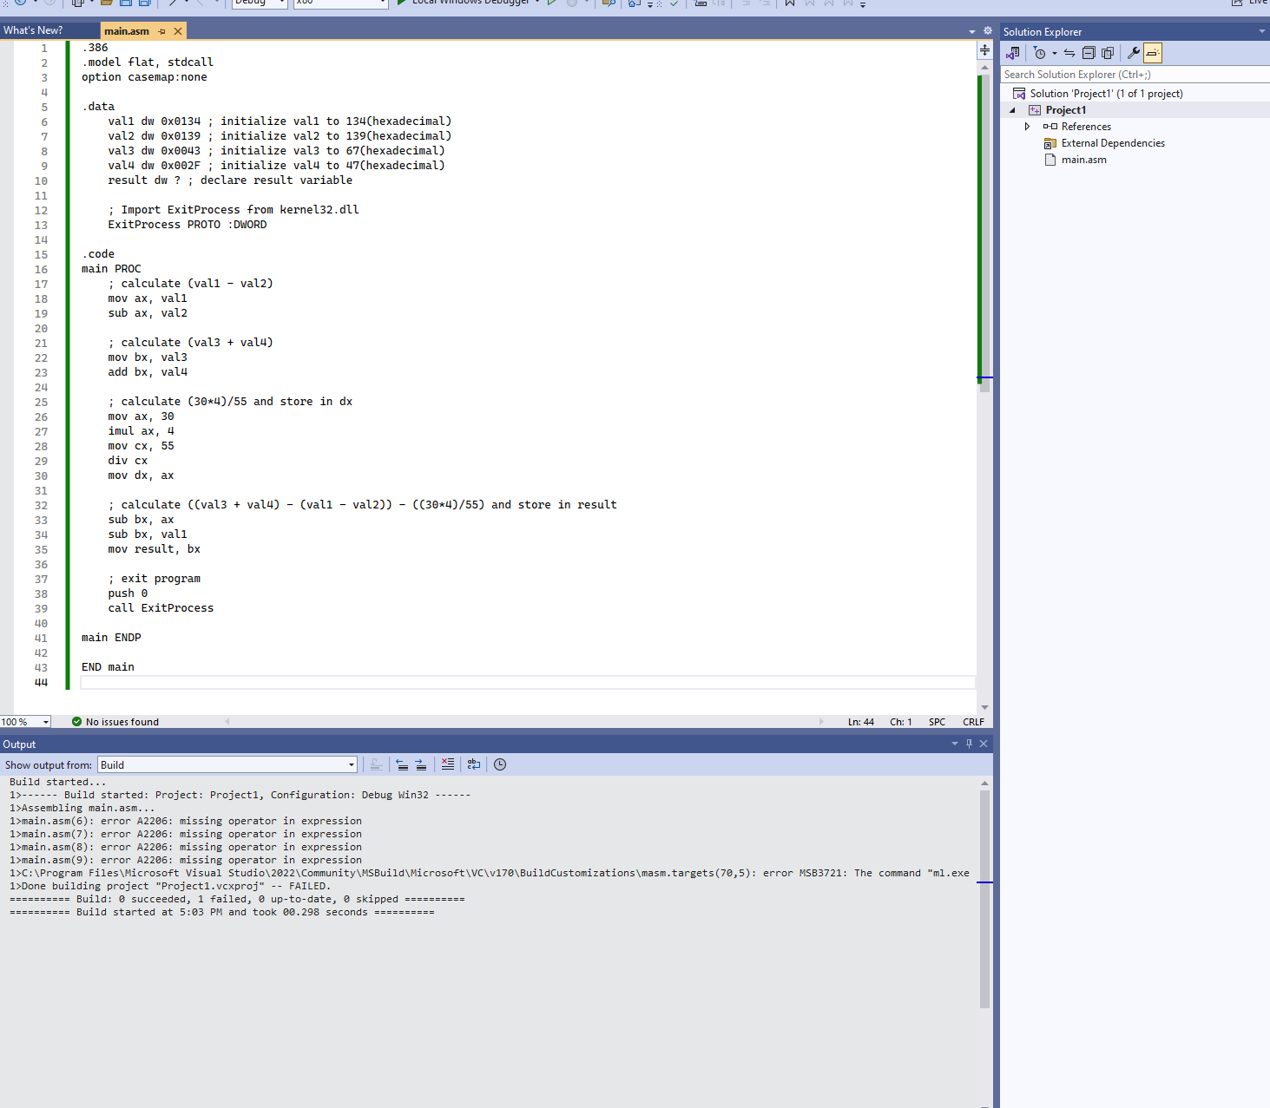The height and width of the screenshot is (1108, 1270).
Task: Sync Solution Explorer with active document
Action: [1069, 53]
